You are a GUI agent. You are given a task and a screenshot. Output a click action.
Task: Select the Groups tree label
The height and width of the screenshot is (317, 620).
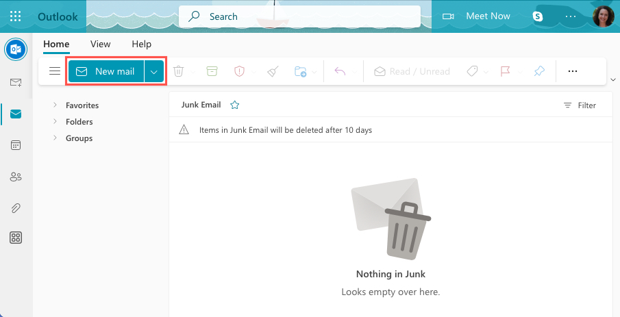pyautogui.click(x=79, y=138)
